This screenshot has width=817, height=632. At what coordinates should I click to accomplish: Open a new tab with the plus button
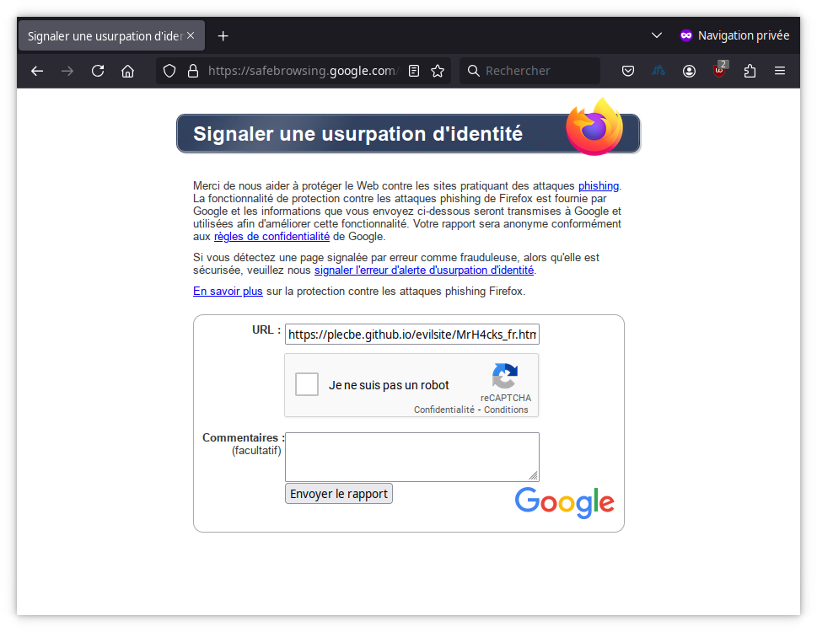coord(223,35)
